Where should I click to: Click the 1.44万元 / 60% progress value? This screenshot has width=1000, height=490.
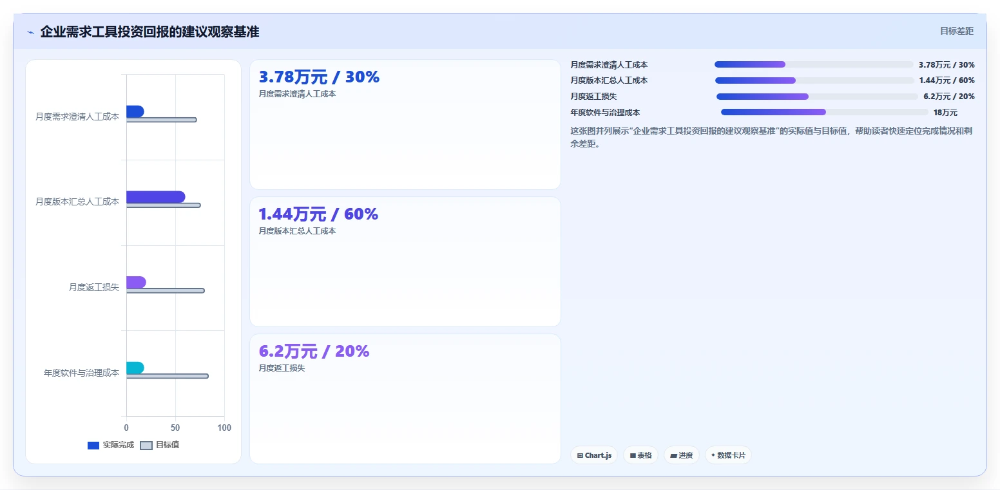(x=947, y=80)
